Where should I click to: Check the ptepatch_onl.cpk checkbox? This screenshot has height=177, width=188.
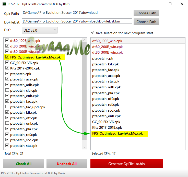coord(7,123)
